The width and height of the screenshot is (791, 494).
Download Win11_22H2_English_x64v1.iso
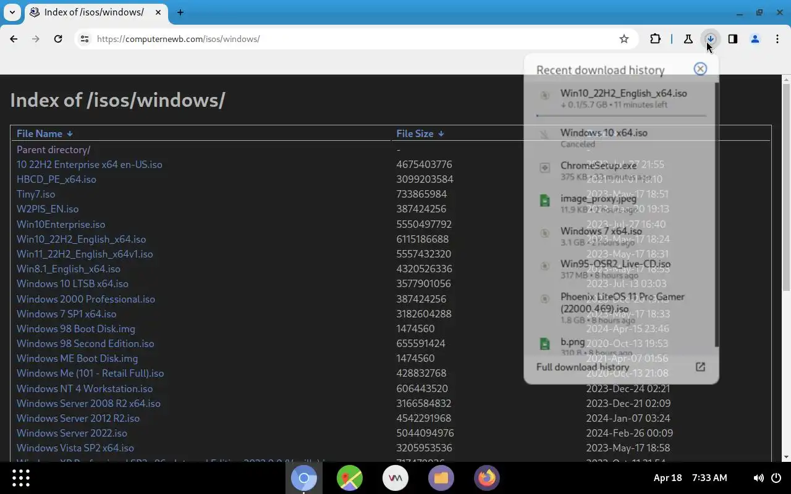85,254
